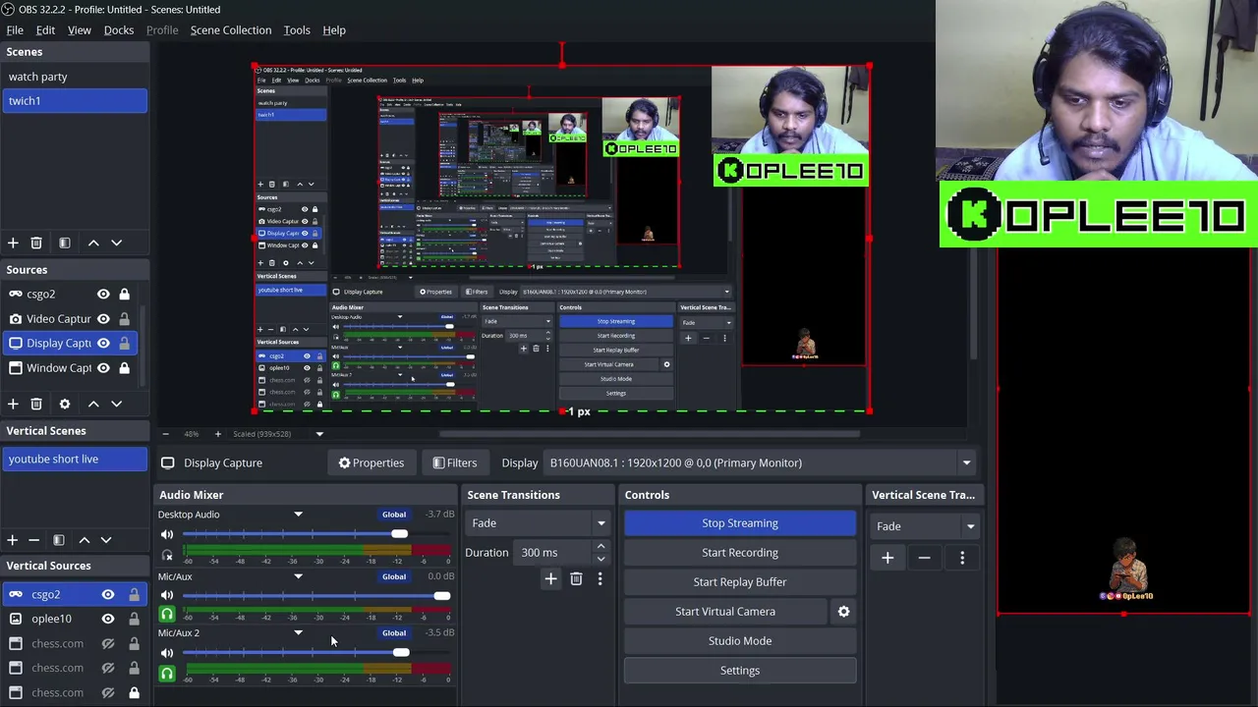
Task: Zoom in the preview with plus icon
Action: (x=218, y=434)
